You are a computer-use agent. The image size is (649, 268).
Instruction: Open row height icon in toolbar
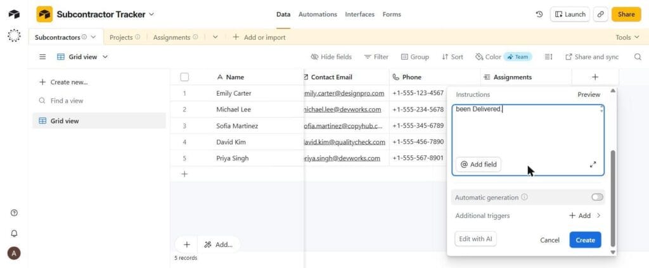pyautogui.click(x=548, y=56)
